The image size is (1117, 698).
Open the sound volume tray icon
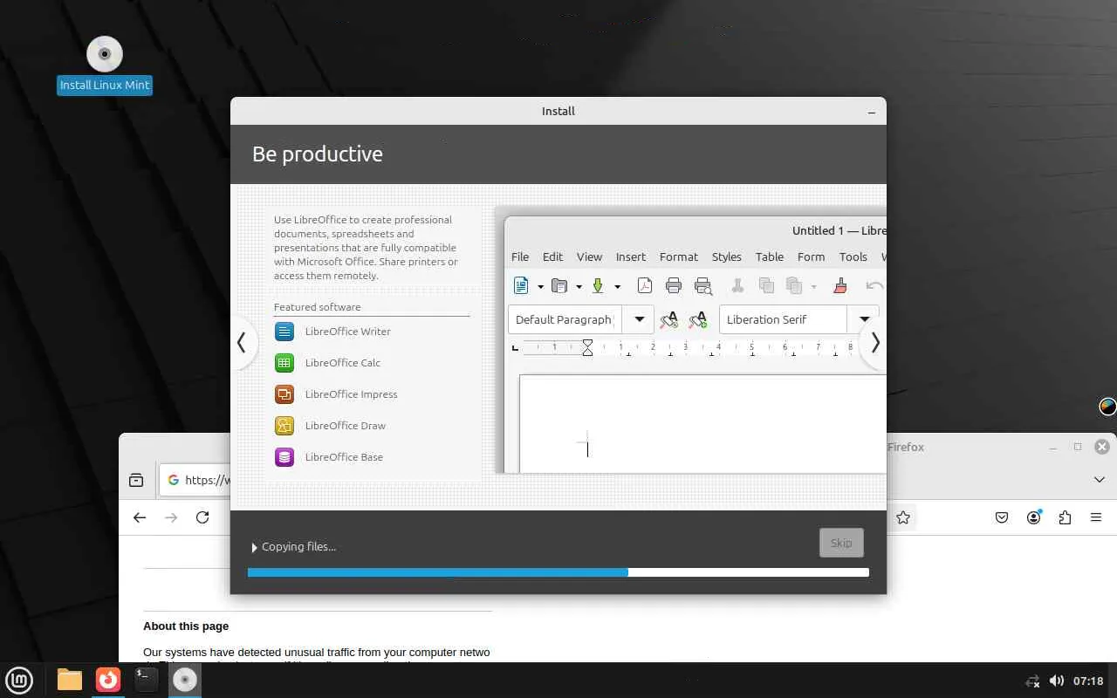click(x=1057, y=681)
